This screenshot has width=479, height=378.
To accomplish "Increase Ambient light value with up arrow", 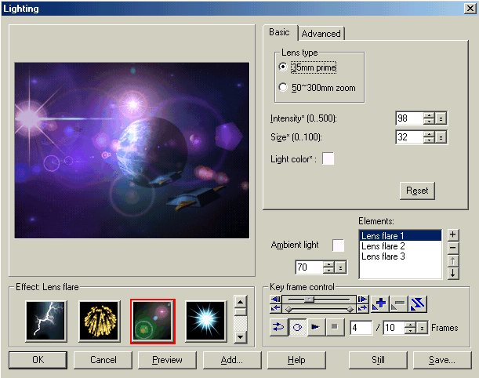I will 328,264.
